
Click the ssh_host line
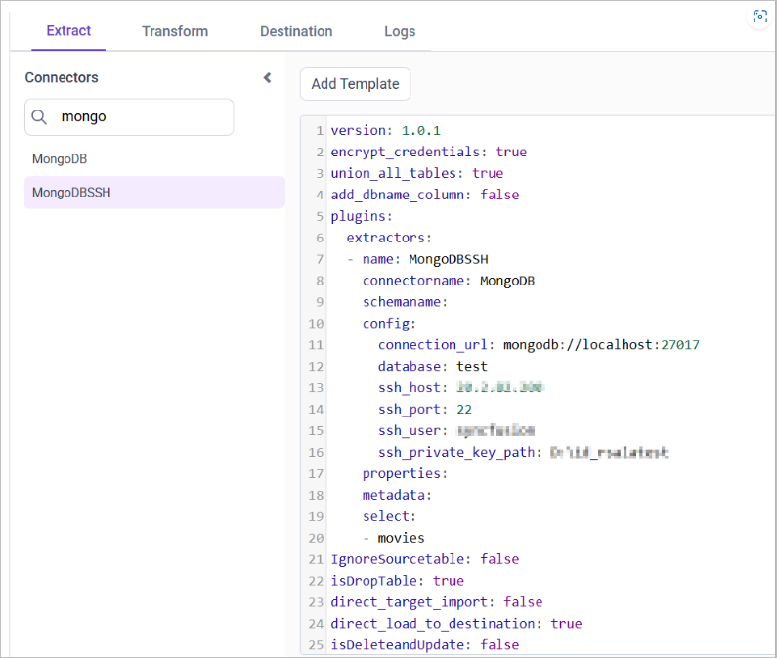click(x=461, y=388)
